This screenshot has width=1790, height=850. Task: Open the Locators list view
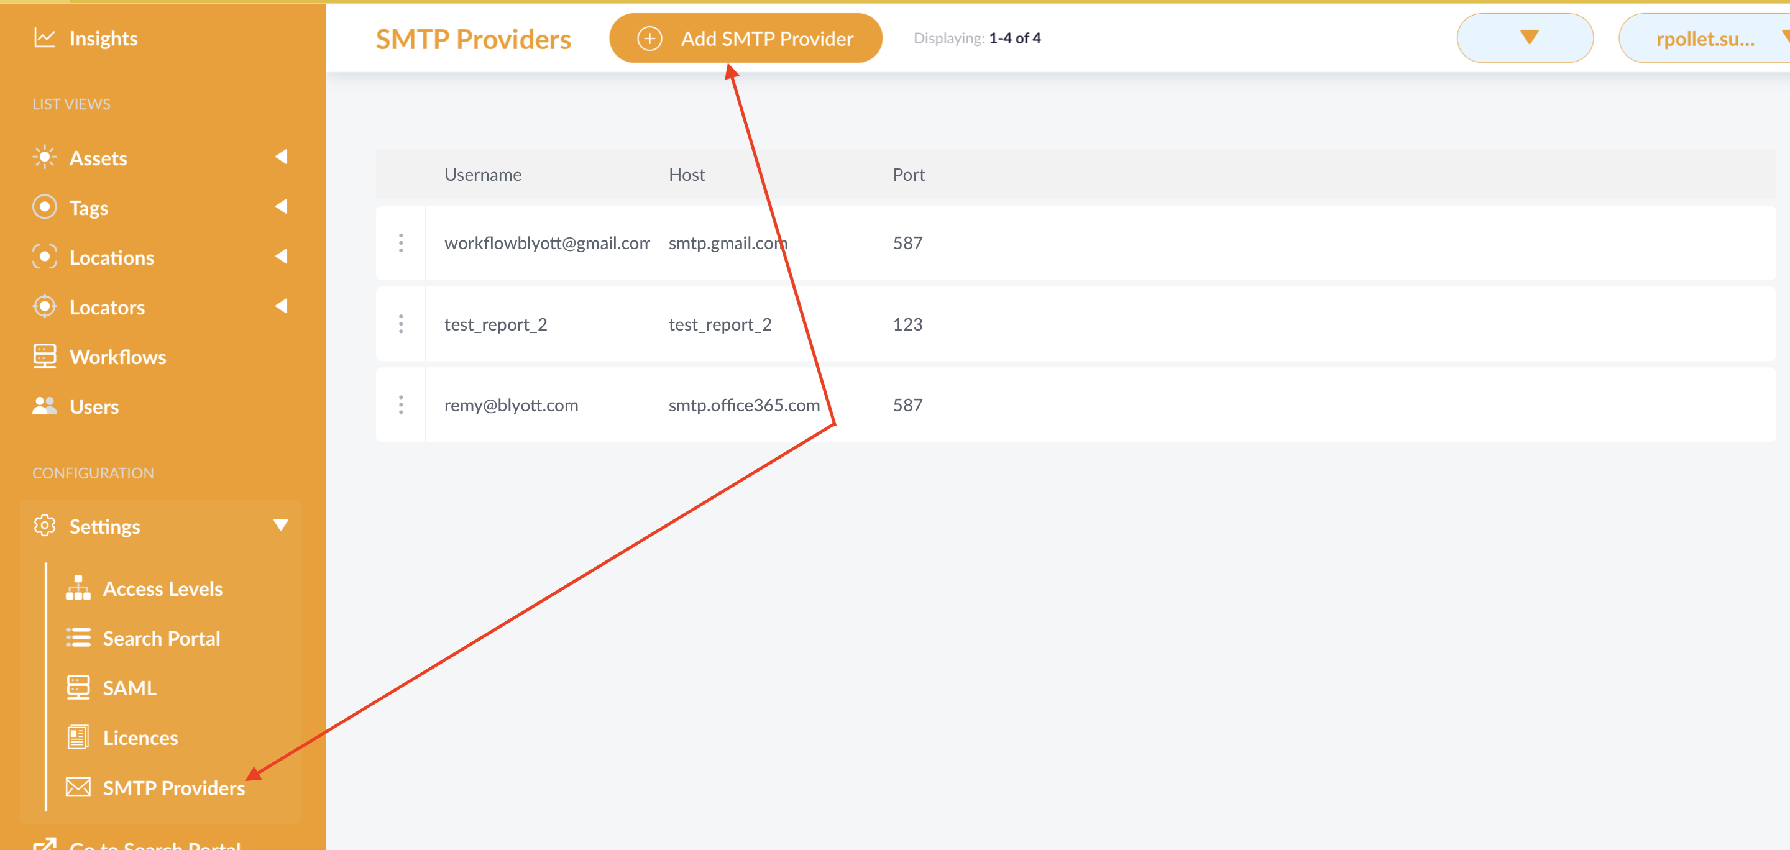pos(107,307)
